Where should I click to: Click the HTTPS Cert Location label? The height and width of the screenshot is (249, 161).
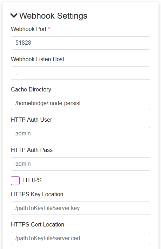38,224
